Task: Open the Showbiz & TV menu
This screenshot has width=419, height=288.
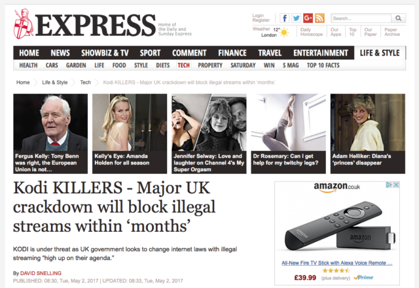Action: click(x=105, y=53)
